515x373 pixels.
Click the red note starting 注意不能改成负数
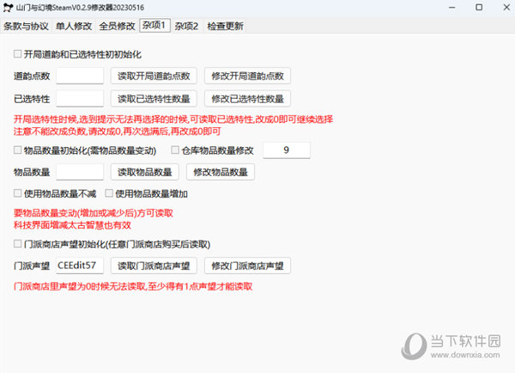pyautogui.click(x=117, y=131)
